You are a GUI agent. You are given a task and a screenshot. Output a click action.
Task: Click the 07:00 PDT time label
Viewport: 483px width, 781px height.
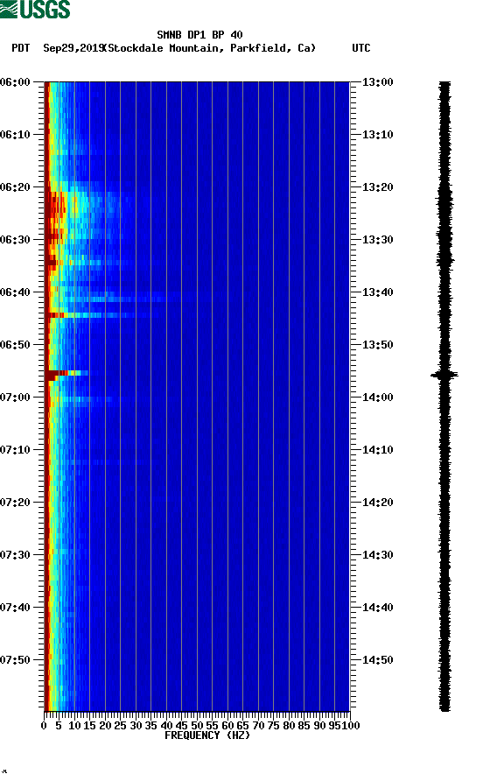pos(15,397)
